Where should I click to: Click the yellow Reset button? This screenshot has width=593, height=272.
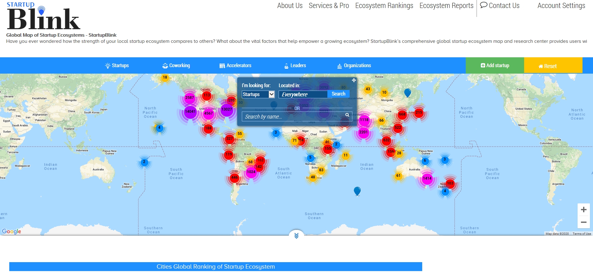tap(553, 65)
